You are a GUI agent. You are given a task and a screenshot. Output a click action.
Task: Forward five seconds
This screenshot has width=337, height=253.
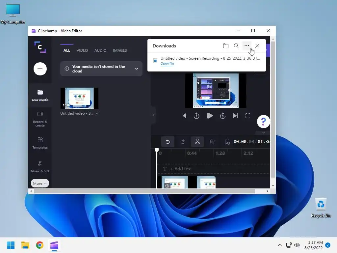tap(223, 116)
